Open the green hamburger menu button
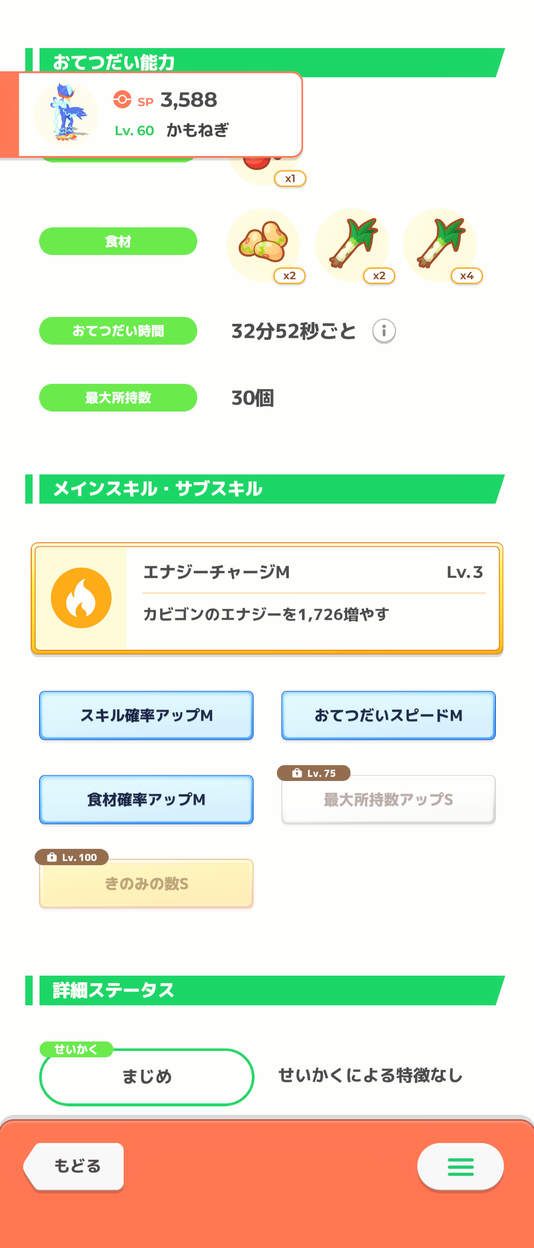Image resolution: width=534 pixels, height=1248 pixels. (x=460, y=1166)
